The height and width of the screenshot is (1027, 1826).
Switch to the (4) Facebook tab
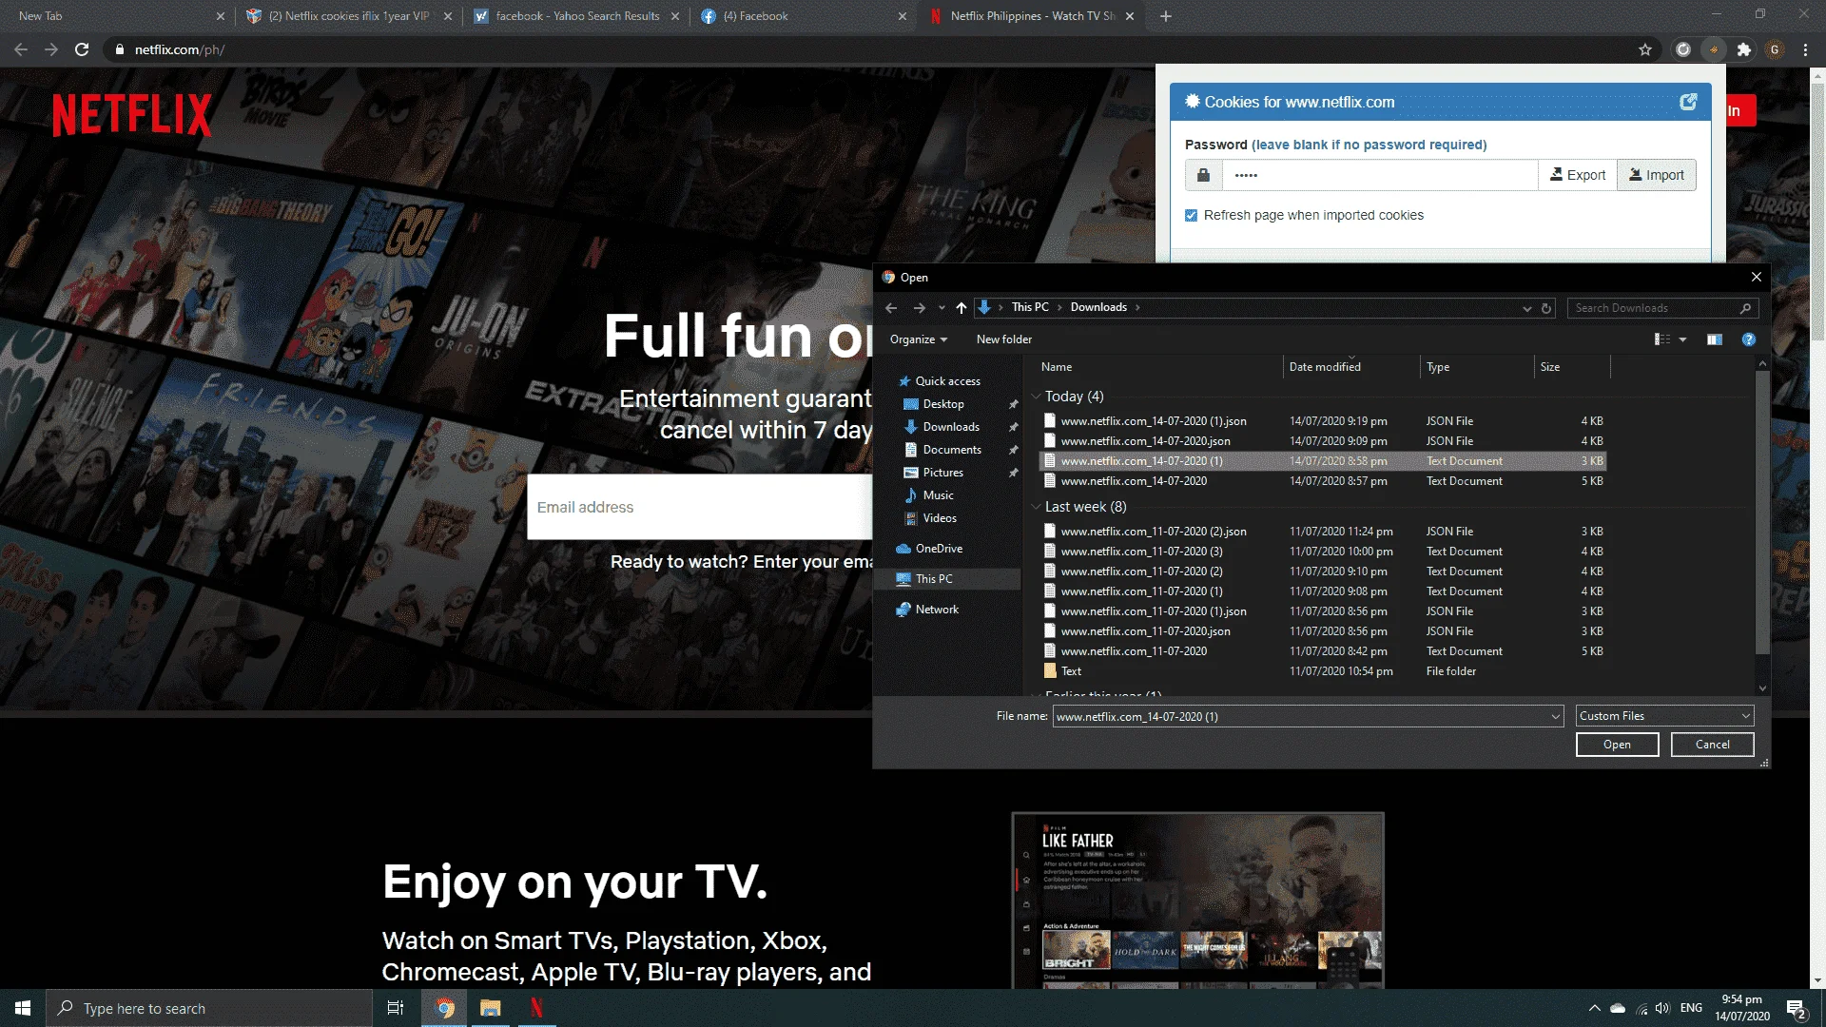click(x=804, y=16)
